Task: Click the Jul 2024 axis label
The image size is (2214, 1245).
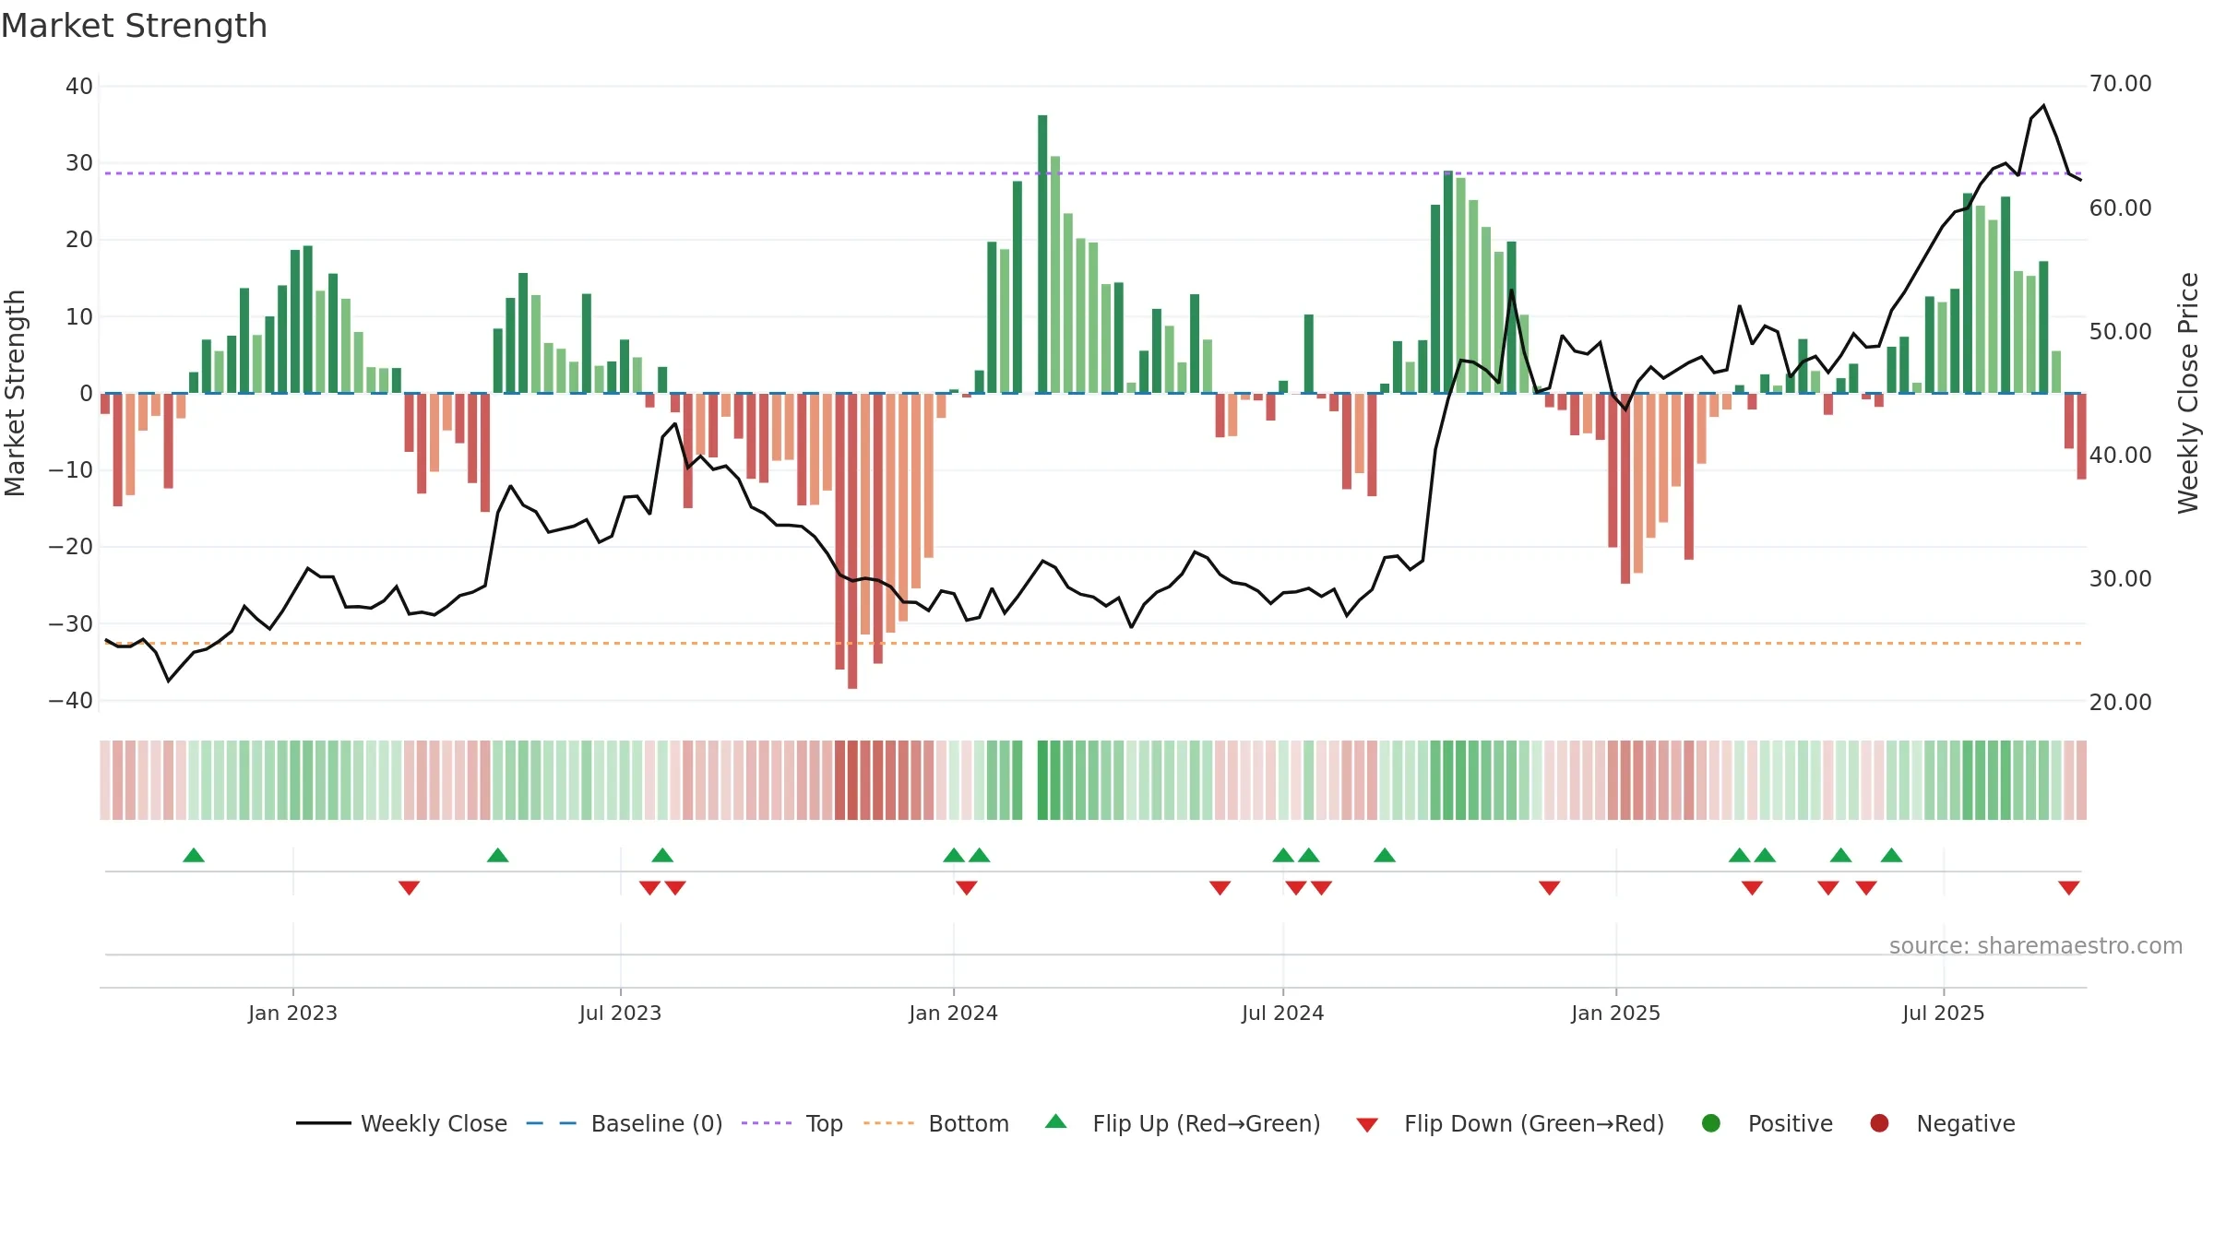Action: (x=1282, y=1013)
